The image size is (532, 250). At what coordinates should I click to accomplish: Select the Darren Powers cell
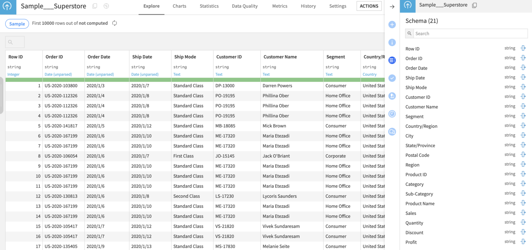pyautogui.click(x=292, y=86)
